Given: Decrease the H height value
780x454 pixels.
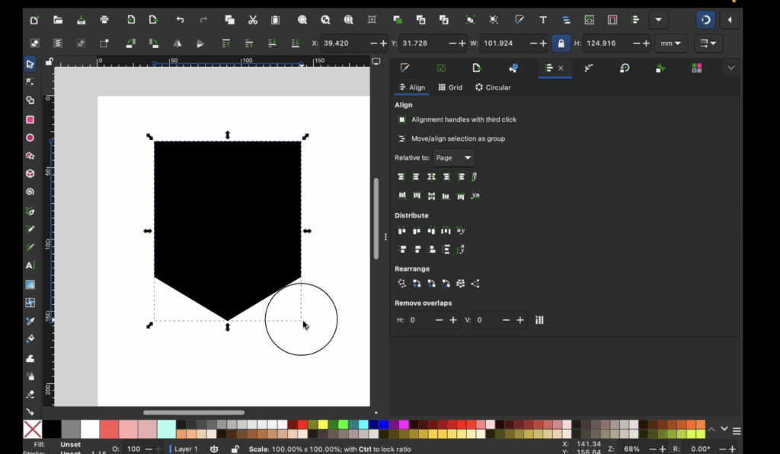Looking at the screenshot, I should click(636, 43).
